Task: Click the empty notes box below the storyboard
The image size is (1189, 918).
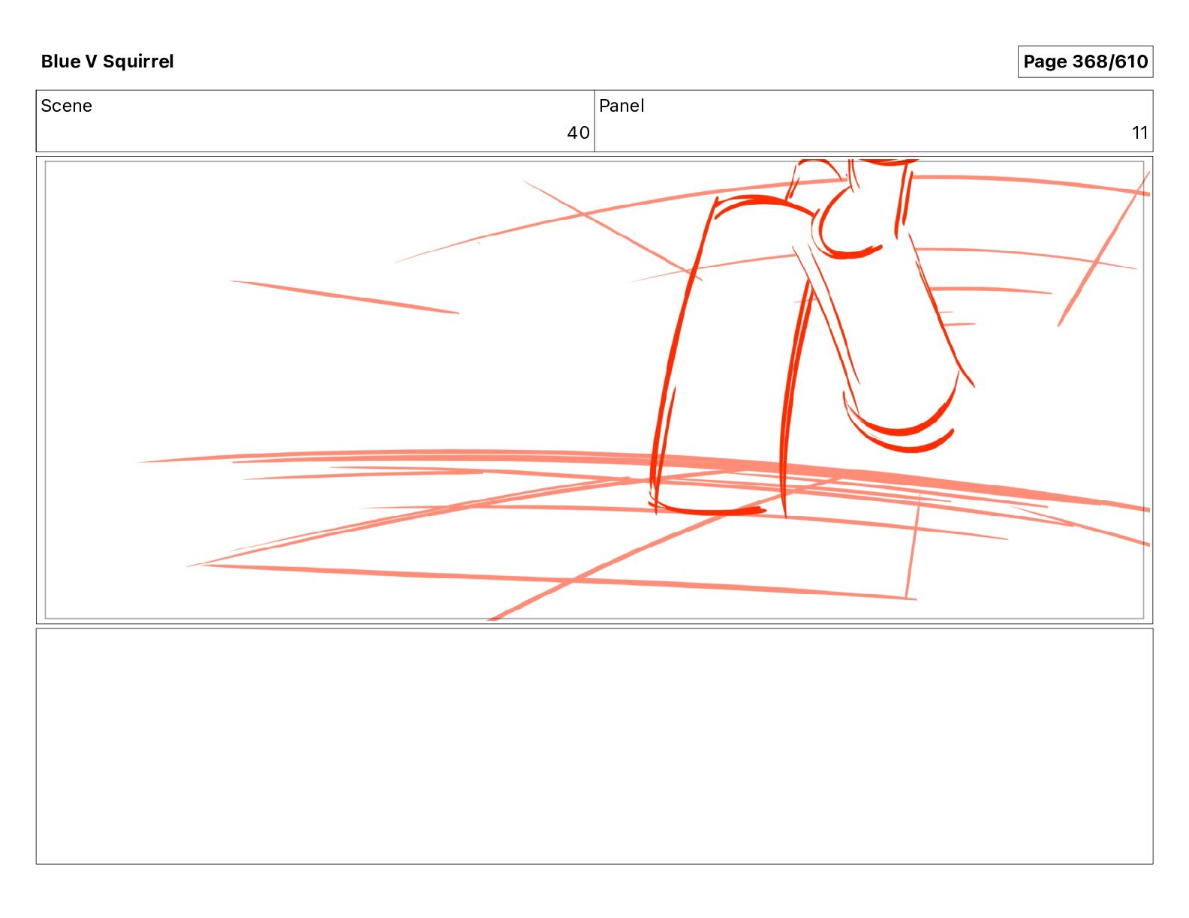Action: click(x=594, y=746)
